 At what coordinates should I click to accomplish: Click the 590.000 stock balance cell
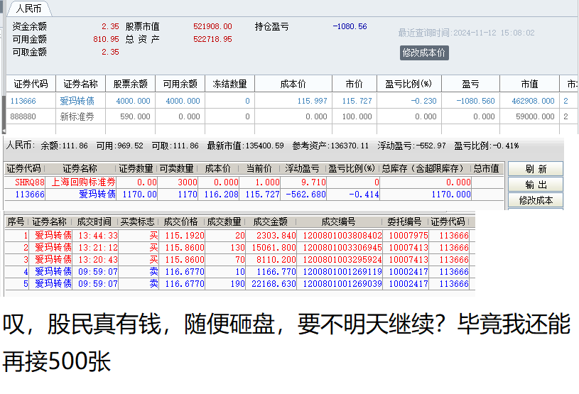pyautogui.click(x=135, y=116)
